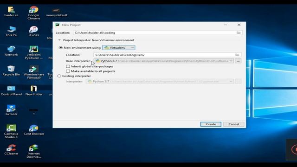
Task: Launch the Google Chrome desktop shortcut
Action: click(x=33, y=13)
